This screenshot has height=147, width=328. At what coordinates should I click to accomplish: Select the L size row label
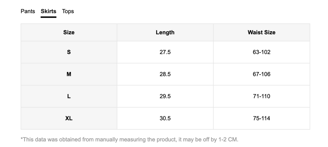pyautogui.click(x=69, y=96)
